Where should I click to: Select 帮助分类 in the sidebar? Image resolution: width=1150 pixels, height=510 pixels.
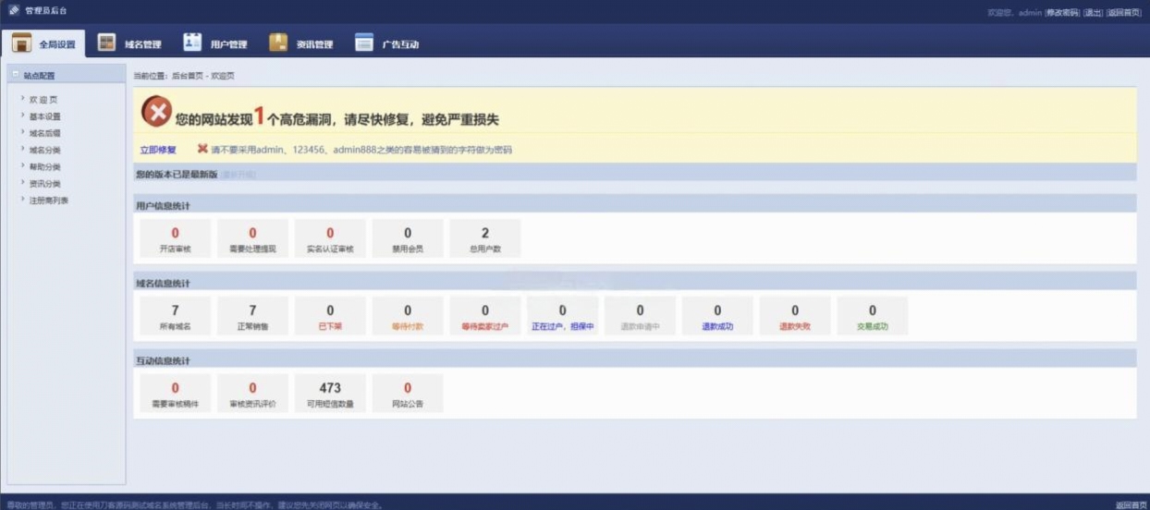(44, 166)
